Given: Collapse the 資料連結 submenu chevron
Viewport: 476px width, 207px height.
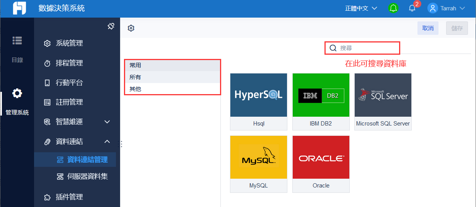Looking at the screenshot, I should point(107,142).
